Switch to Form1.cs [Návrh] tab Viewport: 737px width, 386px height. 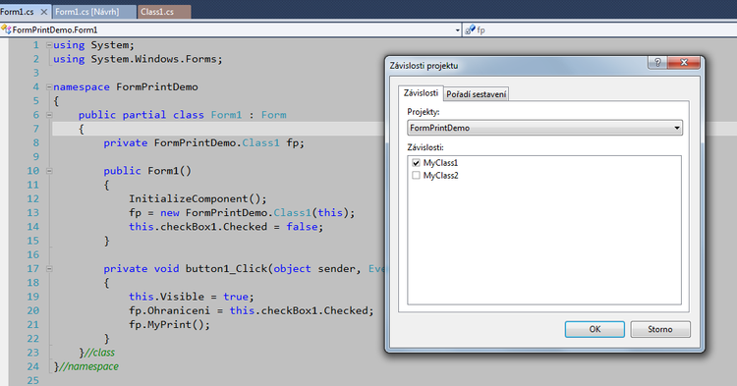(x=93, y=12)
